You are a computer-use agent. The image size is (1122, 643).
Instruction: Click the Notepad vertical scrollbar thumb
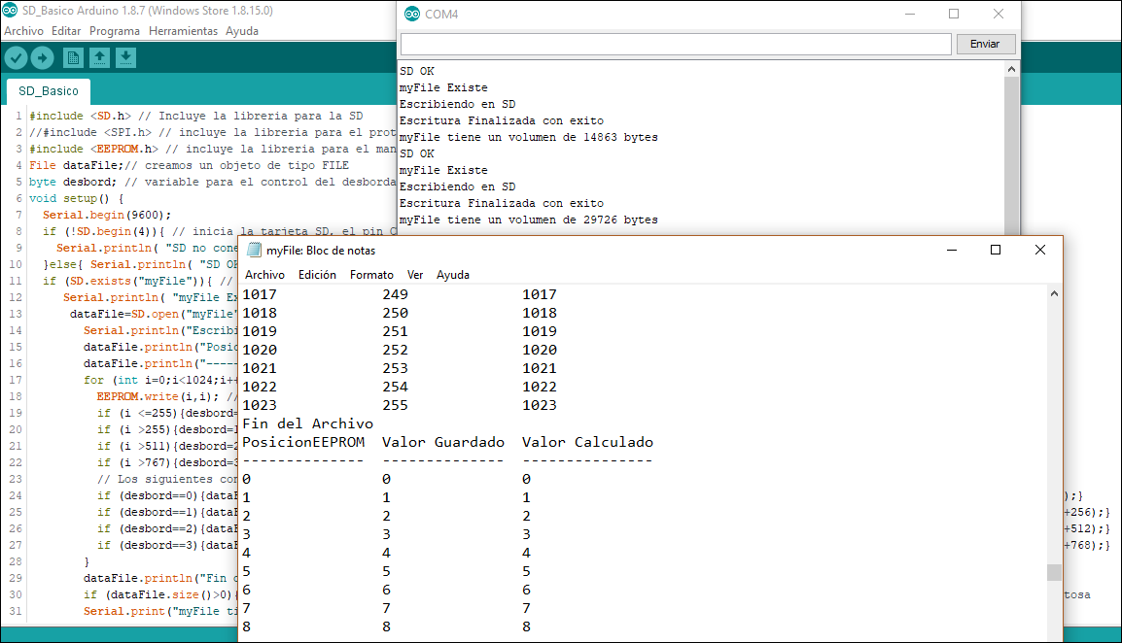pyautogui.click(x=1054, y=572)
